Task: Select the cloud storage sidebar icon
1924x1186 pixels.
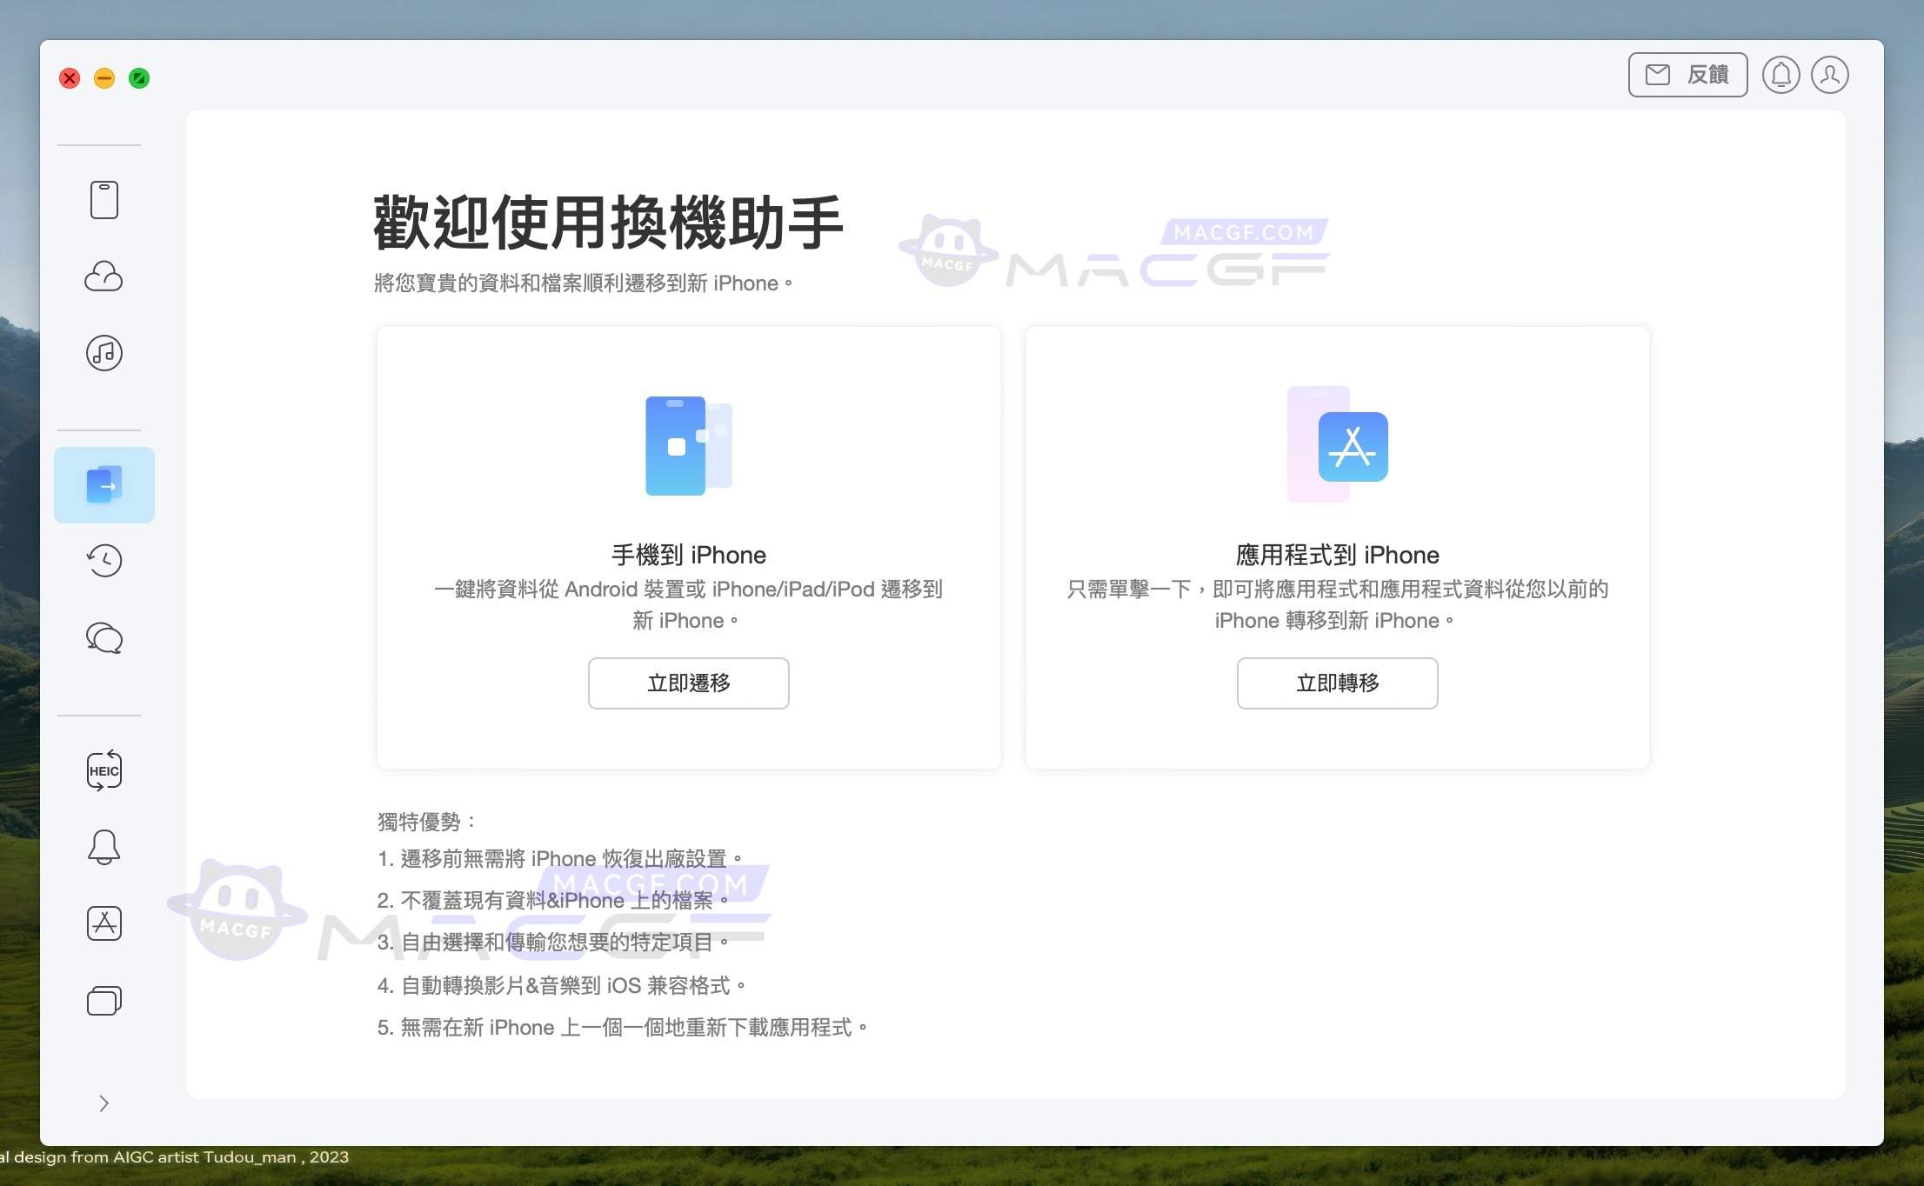Action: tap(104, 277)
